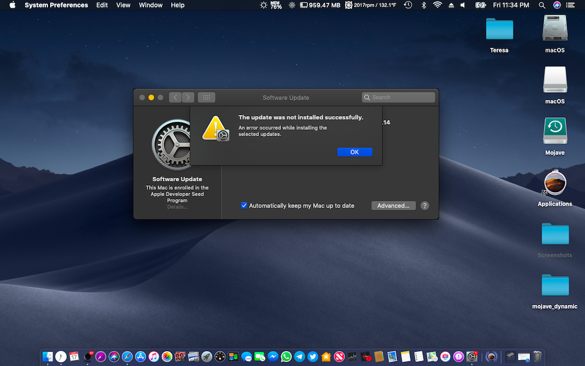
Task: Open iTunes from the Dock
Action: 154,357
